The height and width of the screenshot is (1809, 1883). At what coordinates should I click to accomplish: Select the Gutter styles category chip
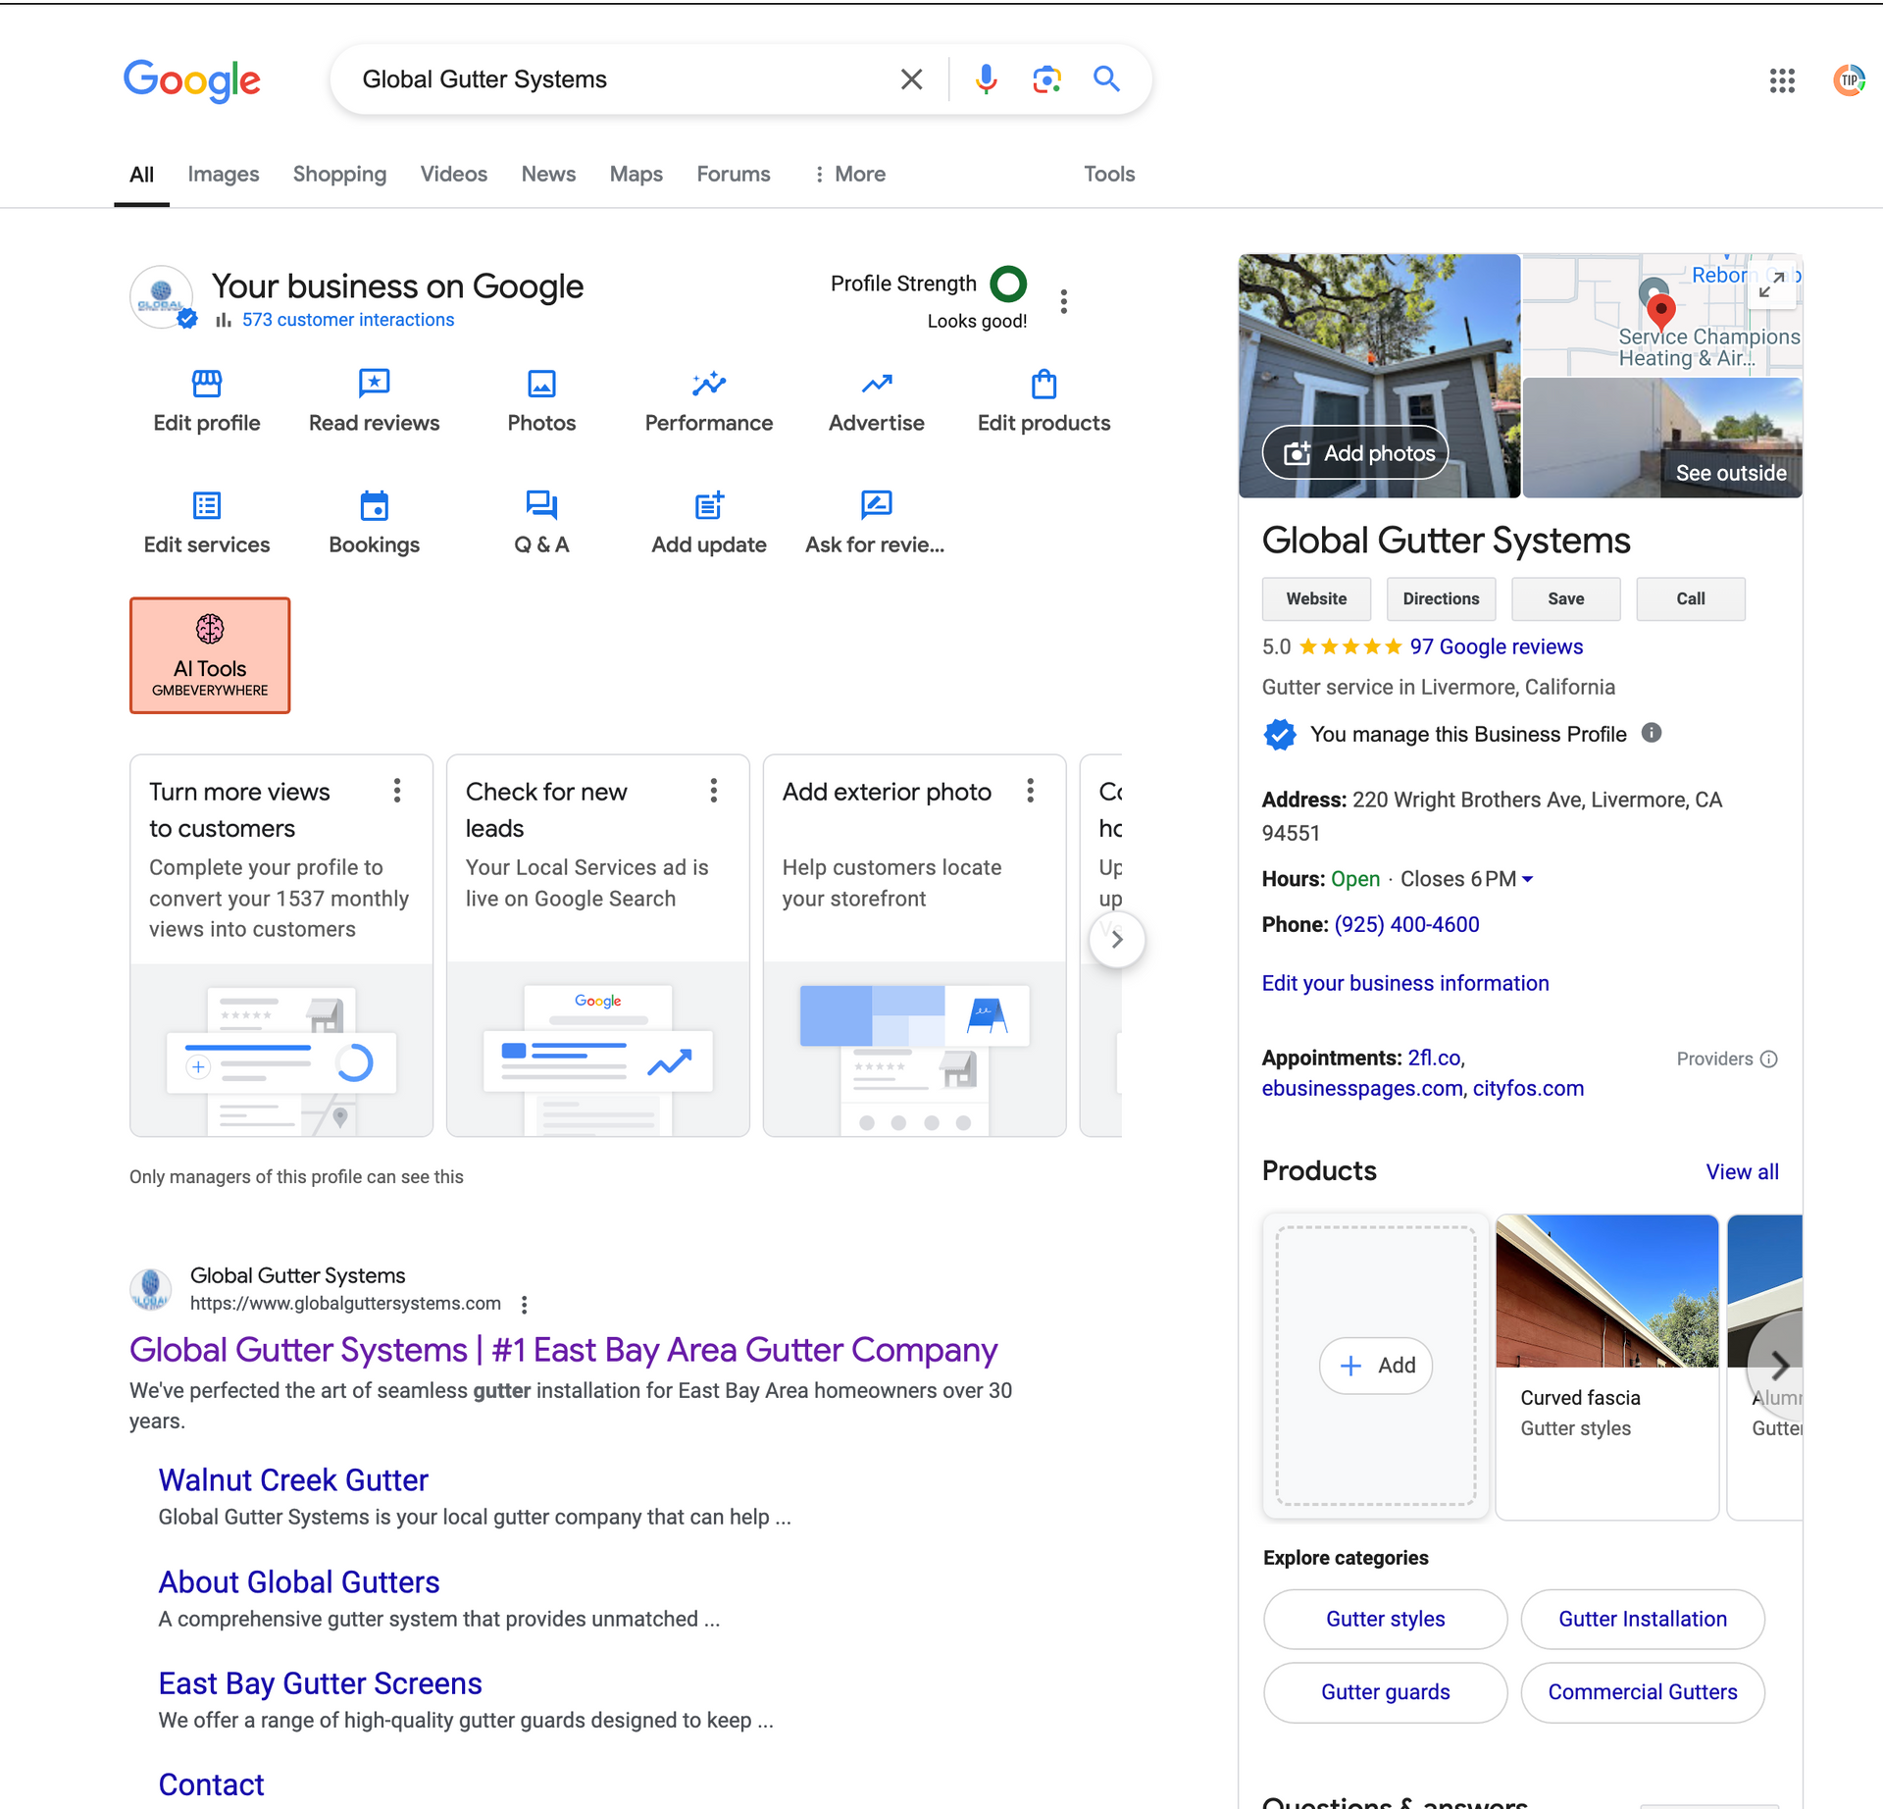pyautogui.click(x=1385, y=1619)
